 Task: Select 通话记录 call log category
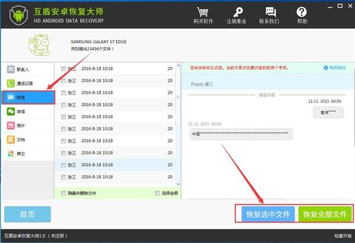coord(28,83)
